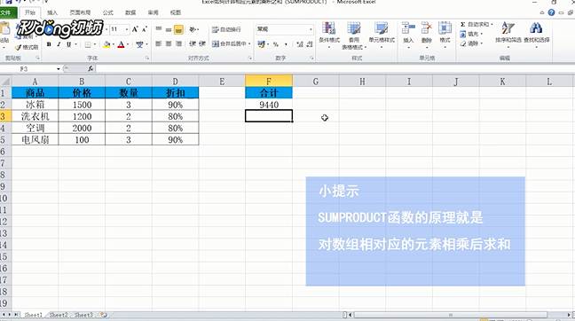Image resolution: width=575 pixels, height=321 pixels.
Task: Select cell F2 containing 9440
Action: (x=269, y=105)
